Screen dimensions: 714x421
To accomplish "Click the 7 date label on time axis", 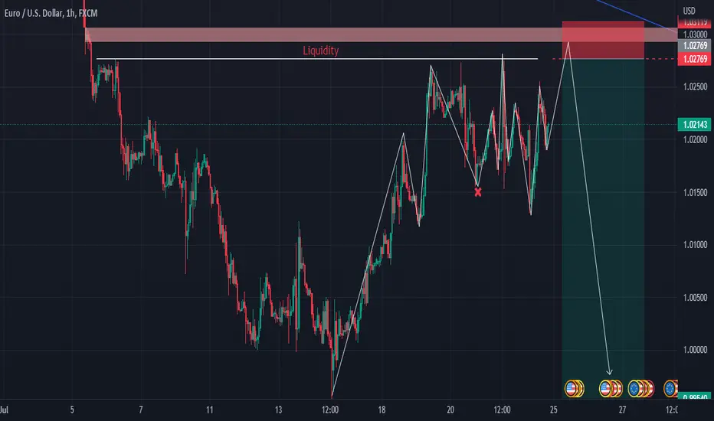I will [141, 410].
